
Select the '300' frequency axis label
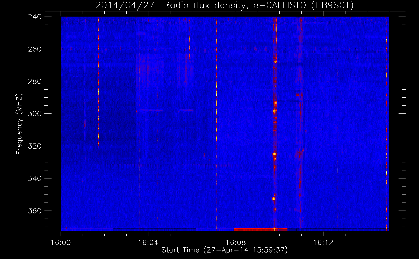click(x=35, y=114)
